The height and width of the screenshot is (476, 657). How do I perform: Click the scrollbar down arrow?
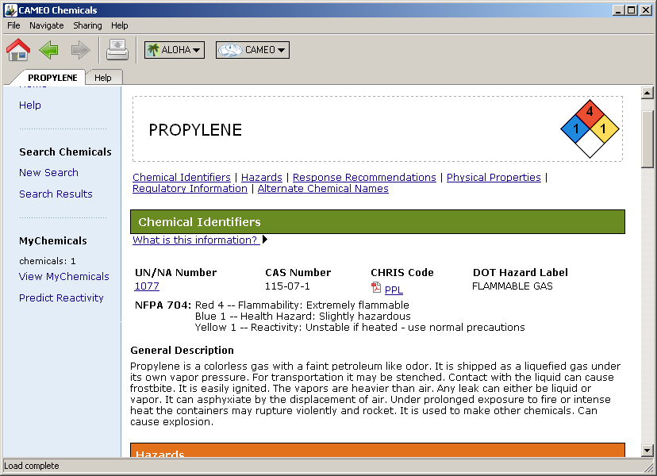pyautogui.click(x=647, y=451)
